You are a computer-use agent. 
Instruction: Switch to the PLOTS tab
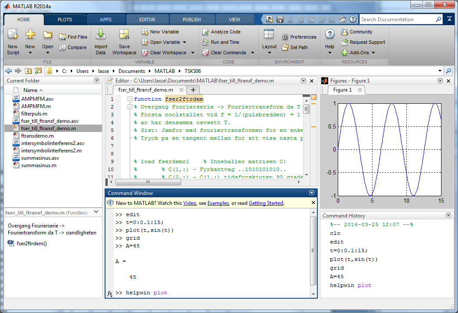click(x=65, y=20)
